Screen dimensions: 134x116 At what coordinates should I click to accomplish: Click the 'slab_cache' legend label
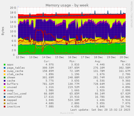15,74
